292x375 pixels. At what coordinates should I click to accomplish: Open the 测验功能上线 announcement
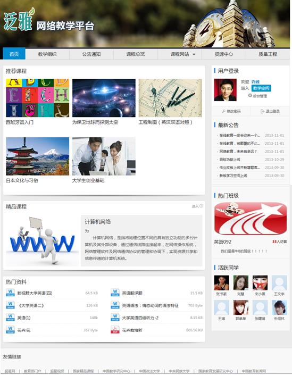pyautogui.click(x=230, y=160)
